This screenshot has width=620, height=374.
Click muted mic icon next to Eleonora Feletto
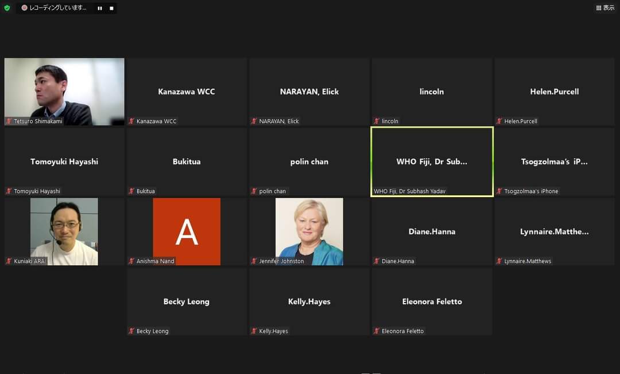[x=377, y=331]
